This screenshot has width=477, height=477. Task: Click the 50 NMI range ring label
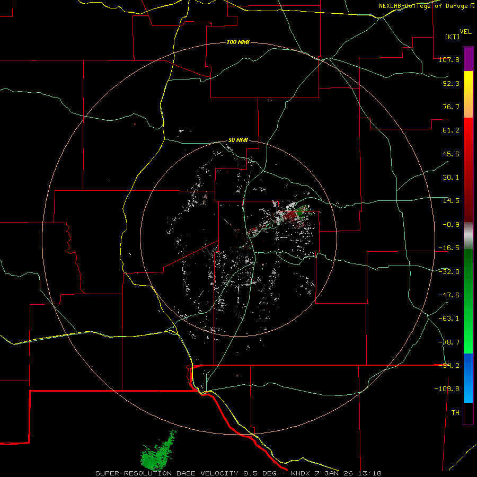pos(238,140)
